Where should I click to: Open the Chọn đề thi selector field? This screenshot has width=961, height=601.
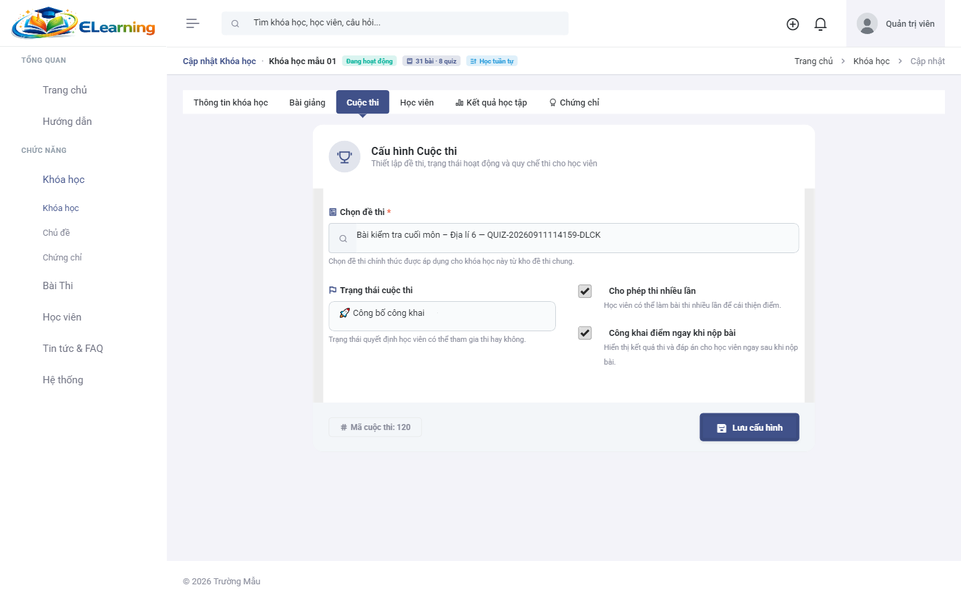pos(563,238)
